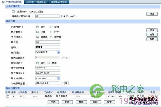Screen dimensions: 161x107
Task: Set encryption state to 禁用
Action: point(49,63)
